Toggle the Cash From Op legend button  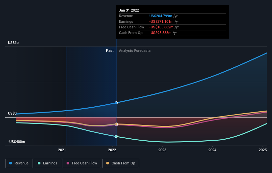(x=121, y=163)
